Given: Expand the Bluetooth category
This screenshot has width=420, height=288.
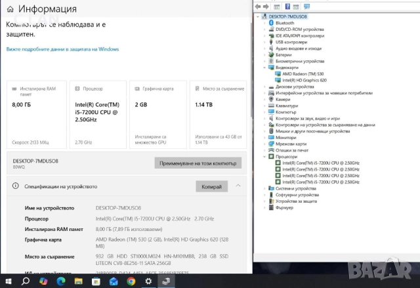Looking at the screenshot, I should 264,23.
